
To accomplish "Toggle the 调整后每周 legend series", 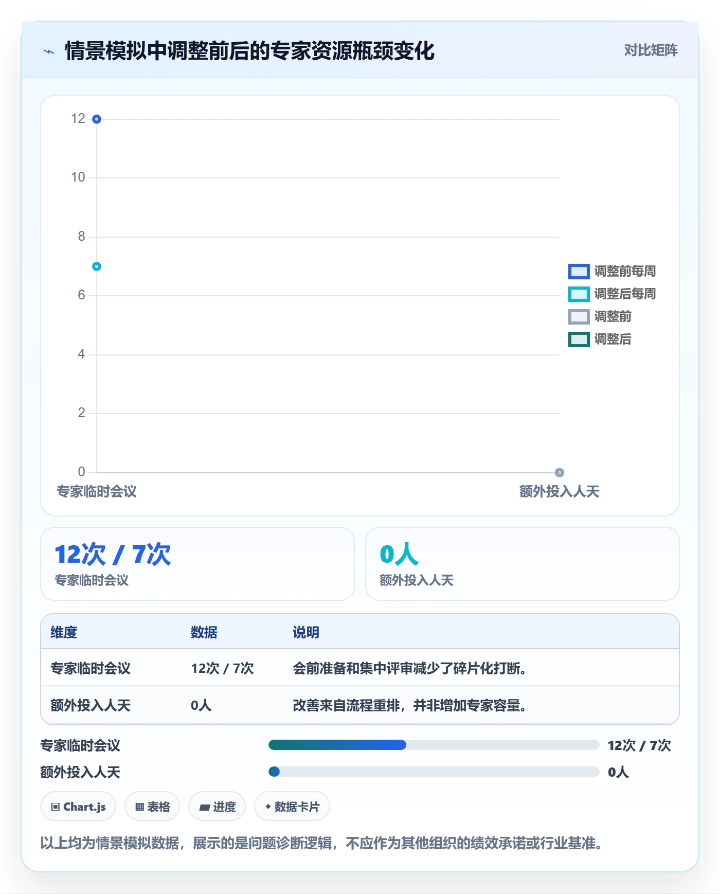I will [x=612, y=294].
